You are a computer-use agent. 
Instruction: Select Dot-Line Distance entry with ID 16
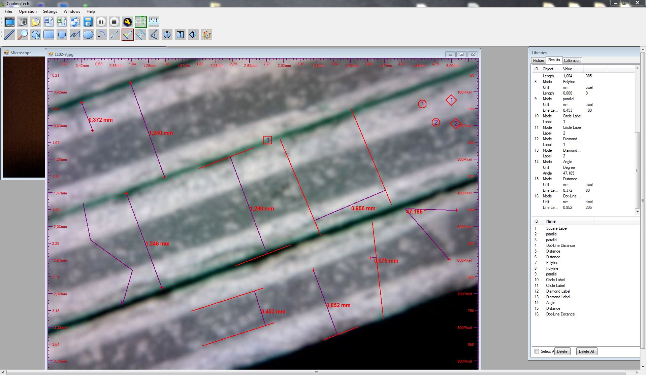[x=560, y=314]
